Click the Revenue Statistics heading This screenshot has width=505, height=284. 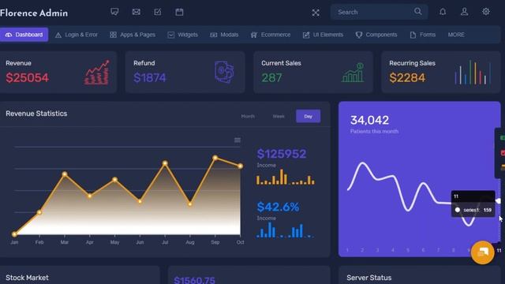coord(36,114)
